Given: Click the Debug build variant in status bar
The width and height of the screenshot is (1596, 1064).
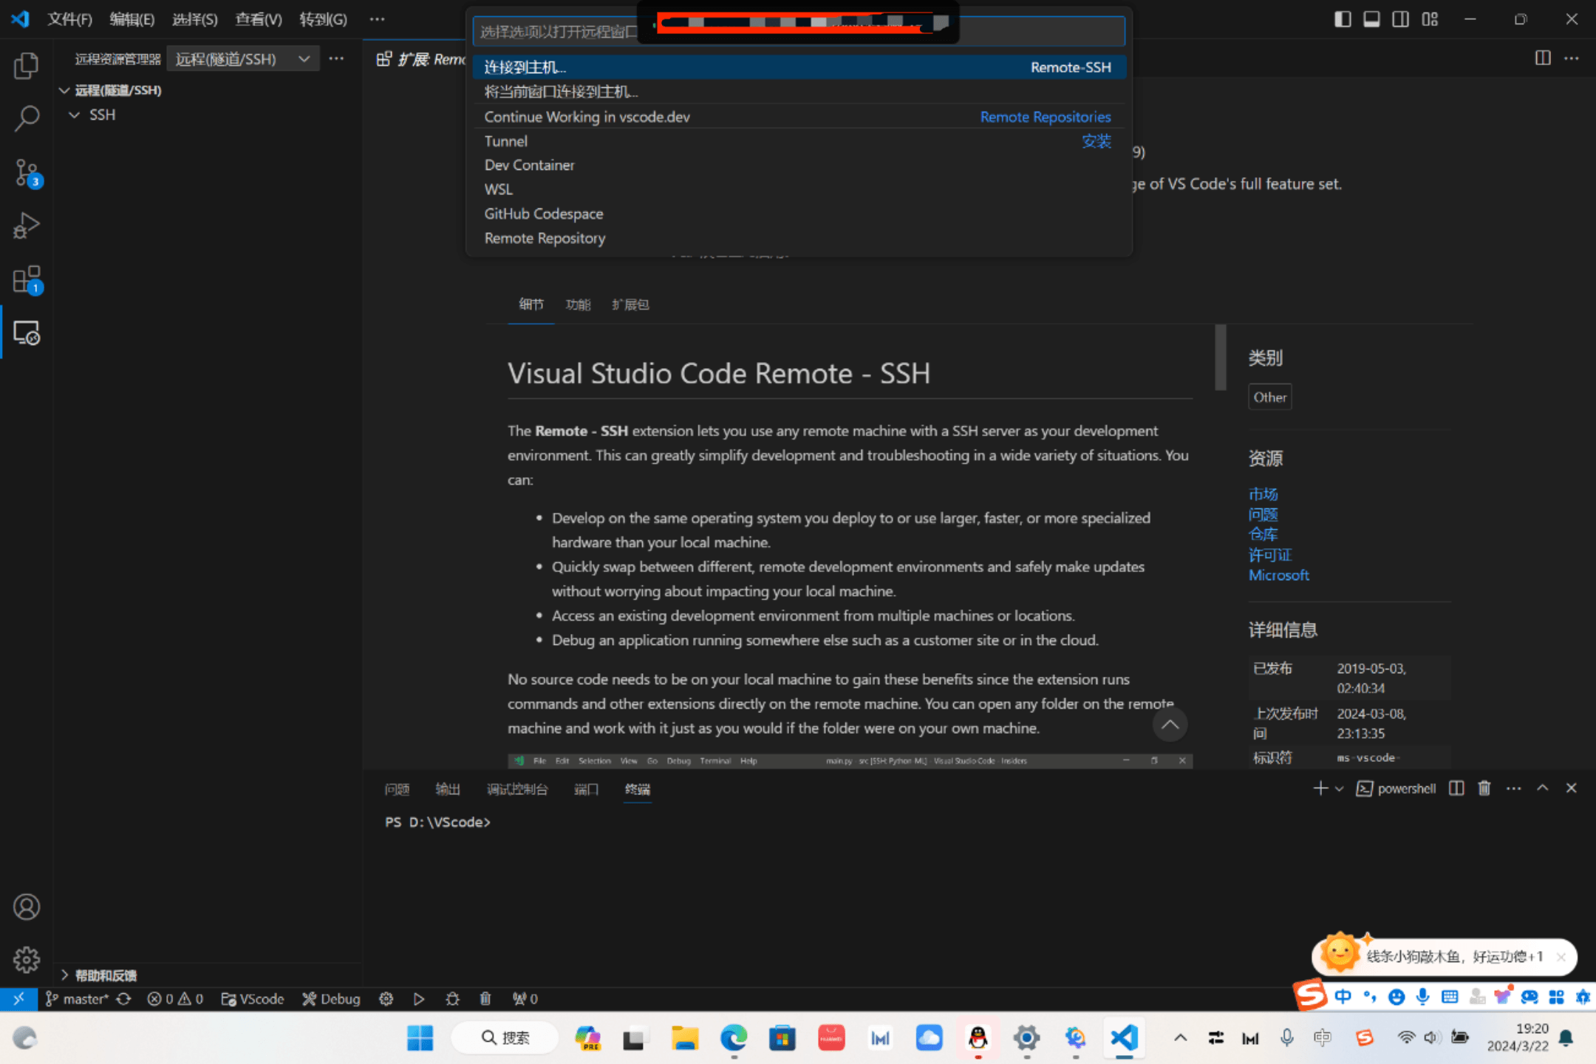Looking at the screenshot, I should click(x=331, y=999).
